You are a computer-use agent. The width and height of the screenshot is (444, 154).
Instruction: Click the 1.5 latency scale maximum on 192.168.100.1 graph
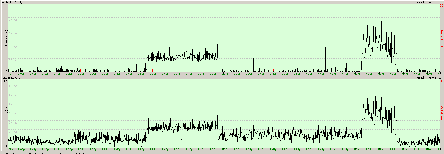[6, 81]
